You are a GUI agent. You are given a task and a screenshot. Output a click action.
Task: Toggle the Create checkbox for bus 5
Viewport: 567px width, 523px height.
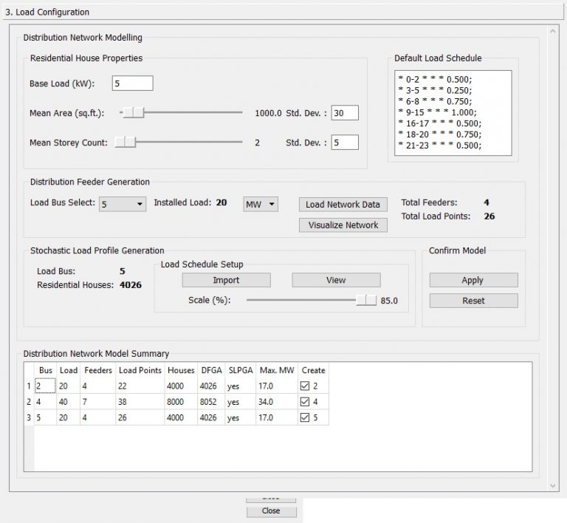pos(305,417)
